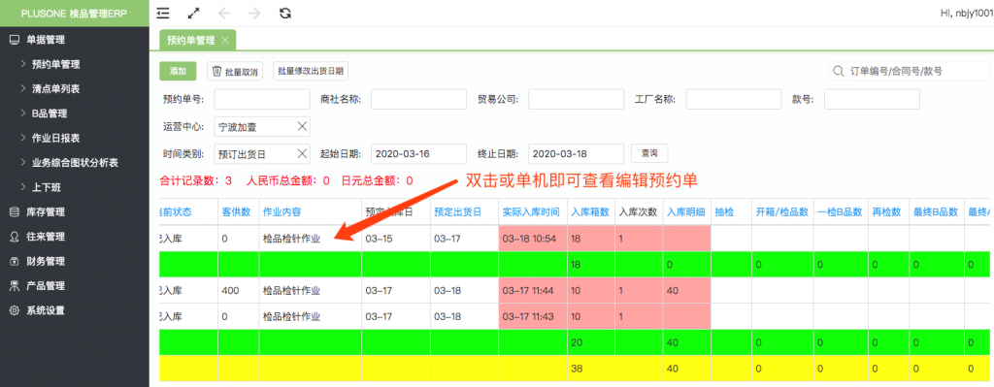Click the 单据管理 monitor icon in sidebar

14,40
